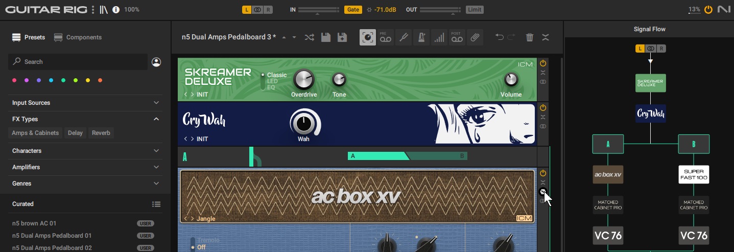The height and width of the screenshot is (252, 734).
Task: Toggle the output Limit button
Action: point(475,10)
